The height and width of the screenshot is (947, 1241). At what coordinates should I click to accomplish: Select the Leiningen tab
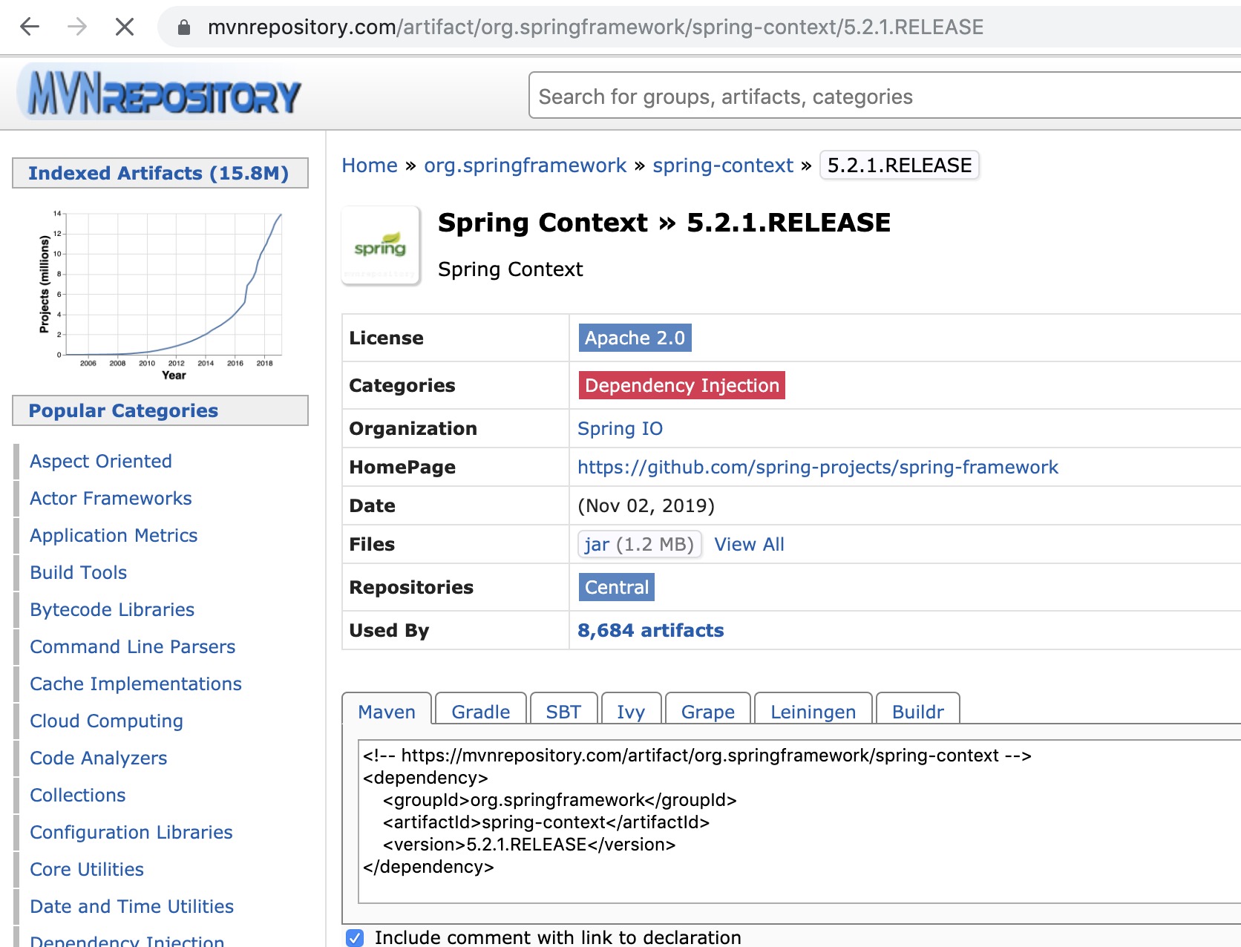click(813, 711)
